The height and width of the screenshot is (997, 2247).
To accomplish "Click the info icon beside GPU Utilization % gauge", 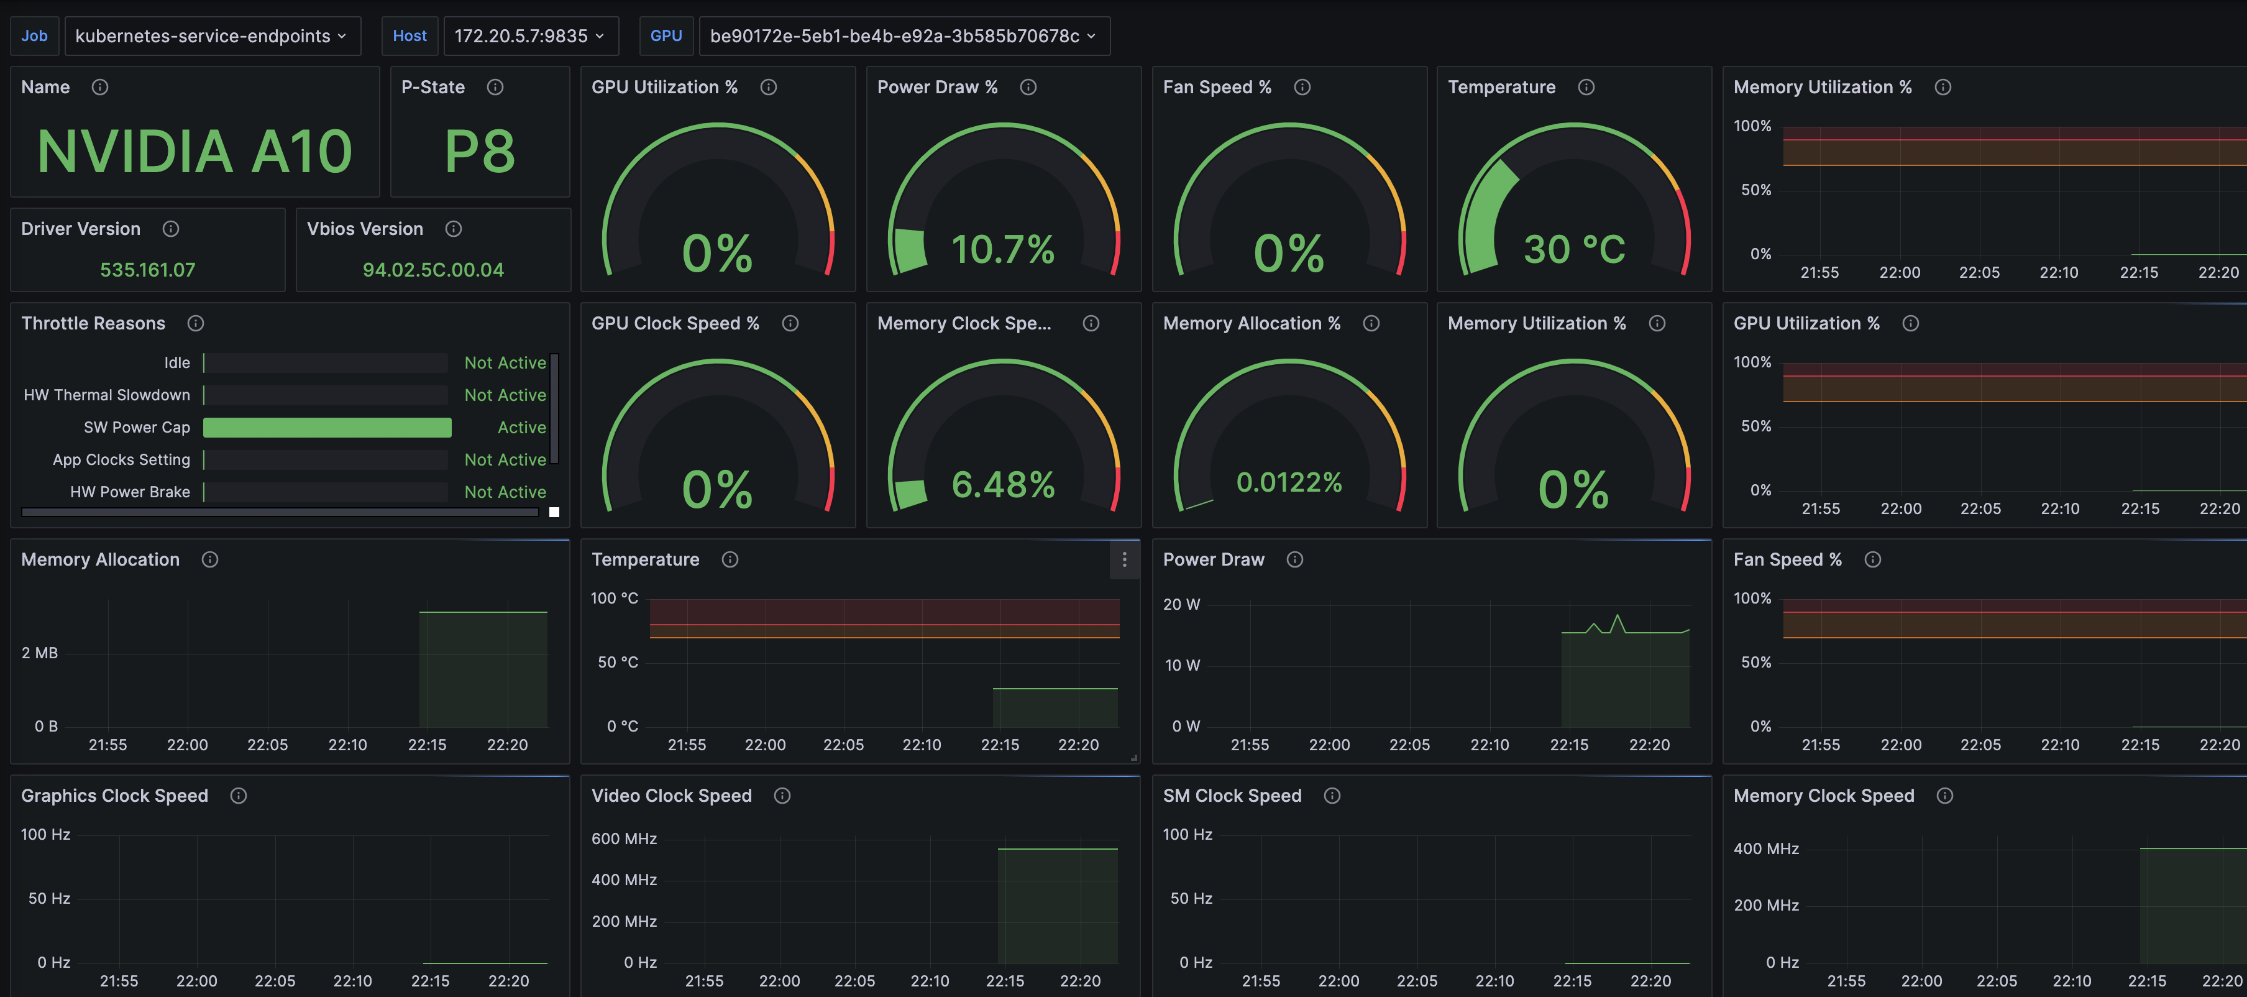I will [x=769, y=87].
